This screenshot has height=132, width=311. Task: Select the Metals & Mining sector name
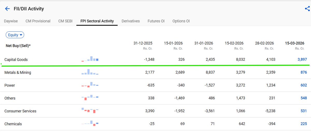(18, 72)
